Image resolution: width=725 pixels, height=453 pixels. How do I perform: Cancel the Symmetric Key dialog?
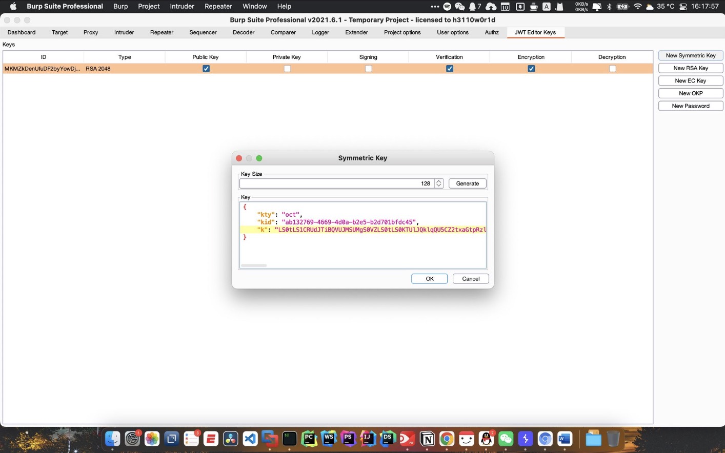click(x=471, y=279)
